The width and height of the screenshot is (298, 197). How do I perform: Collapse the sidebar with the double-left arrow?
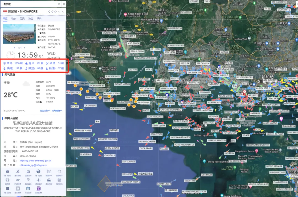click(64, 4)
